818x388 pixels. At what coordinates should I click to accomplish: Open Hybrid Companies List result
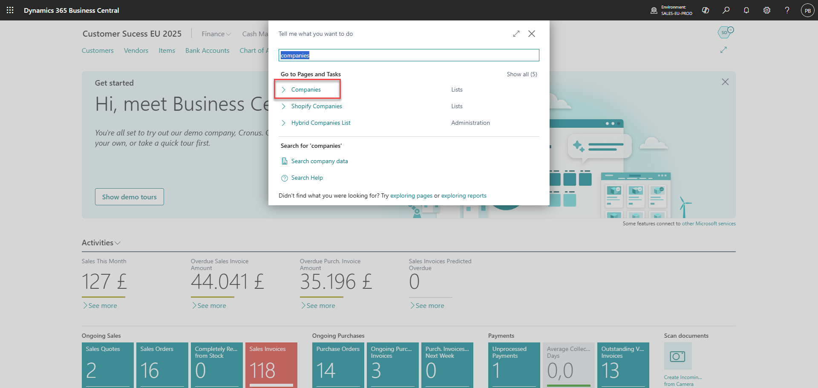[x=321, y=123]
